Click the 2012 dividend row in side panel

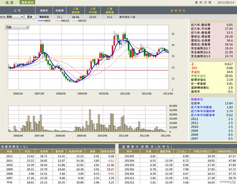coord(212,119)
